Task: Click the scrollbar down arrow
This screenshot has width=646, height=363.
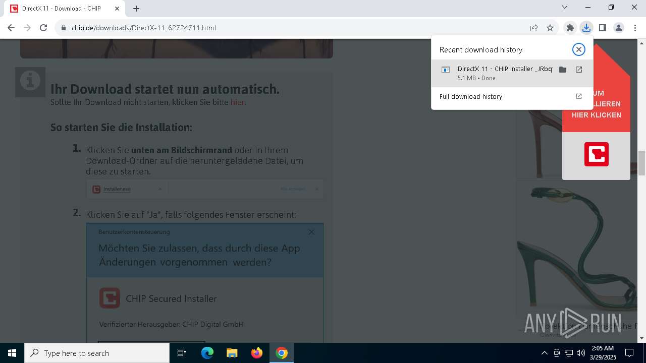Action: pos(642,338)
